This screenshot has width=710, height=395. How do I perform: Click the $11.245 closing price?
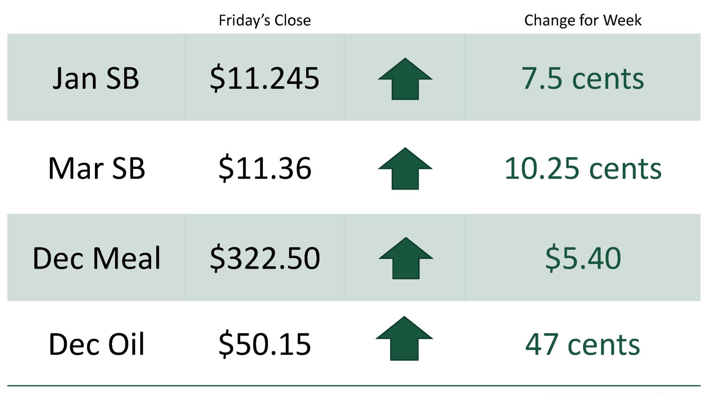(264, 78)
